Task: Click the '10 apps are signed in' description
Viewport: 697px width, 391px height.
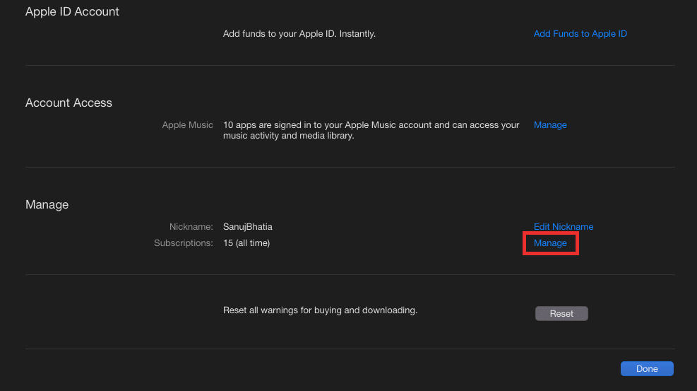Action: 371,130
